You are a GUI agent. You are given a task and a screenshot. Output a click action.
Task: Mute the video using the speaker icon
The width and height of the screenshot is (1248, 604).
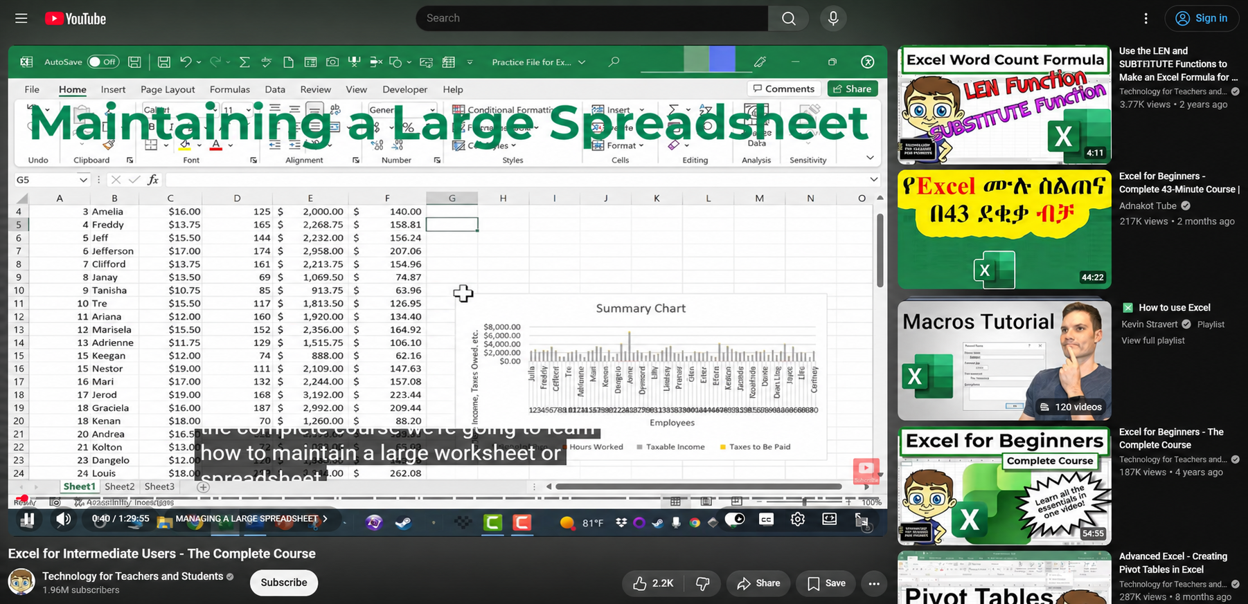(63, 519)
